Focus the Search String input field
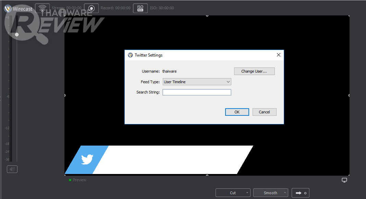Screen dimensions: 366x199 (x=197, y=92)
